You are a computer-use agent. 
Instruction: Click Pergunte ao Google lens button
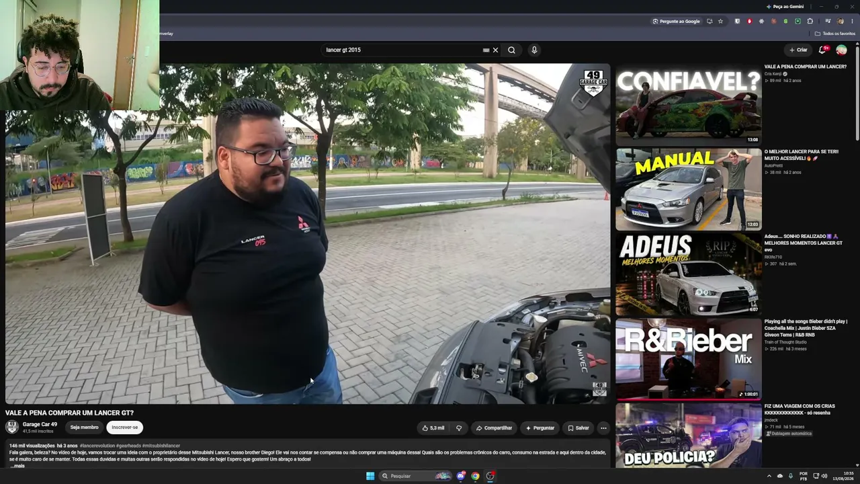click(x=675, y=22)
